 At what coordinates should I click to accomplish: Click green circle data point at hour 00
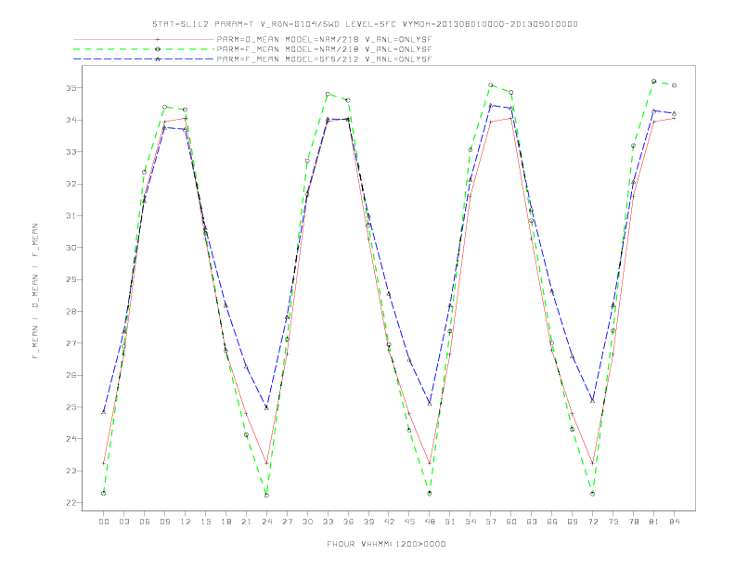pyautogui.click(x=104, y=493)
